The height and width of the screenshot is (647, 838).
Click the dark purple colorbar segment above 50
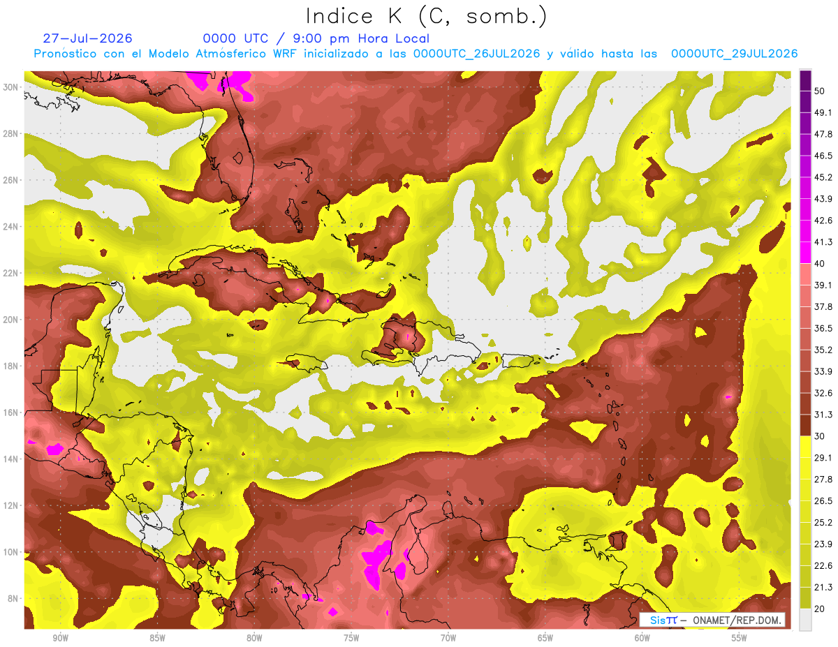[805, 80]
